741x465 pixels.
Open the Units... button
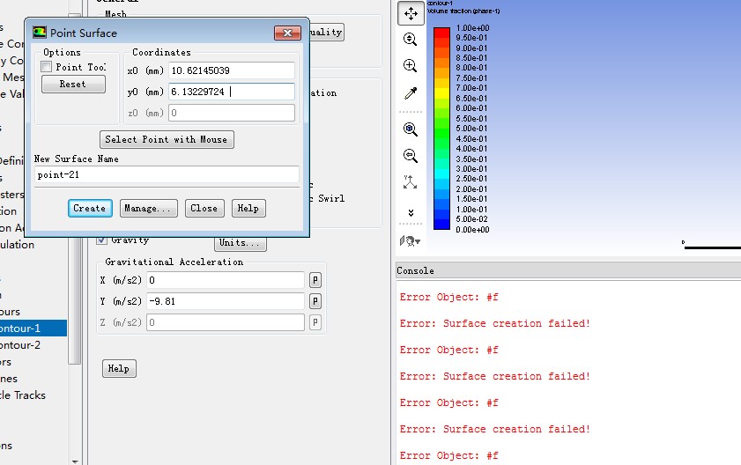coord(241,243)
